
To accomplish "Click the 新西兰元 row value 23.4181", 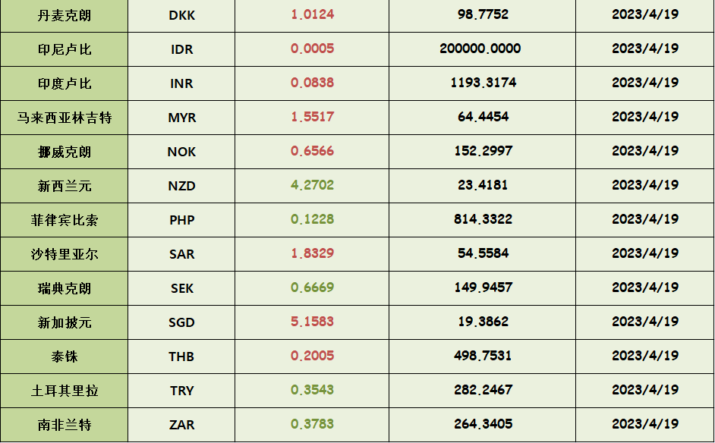I will click(483, 185).
